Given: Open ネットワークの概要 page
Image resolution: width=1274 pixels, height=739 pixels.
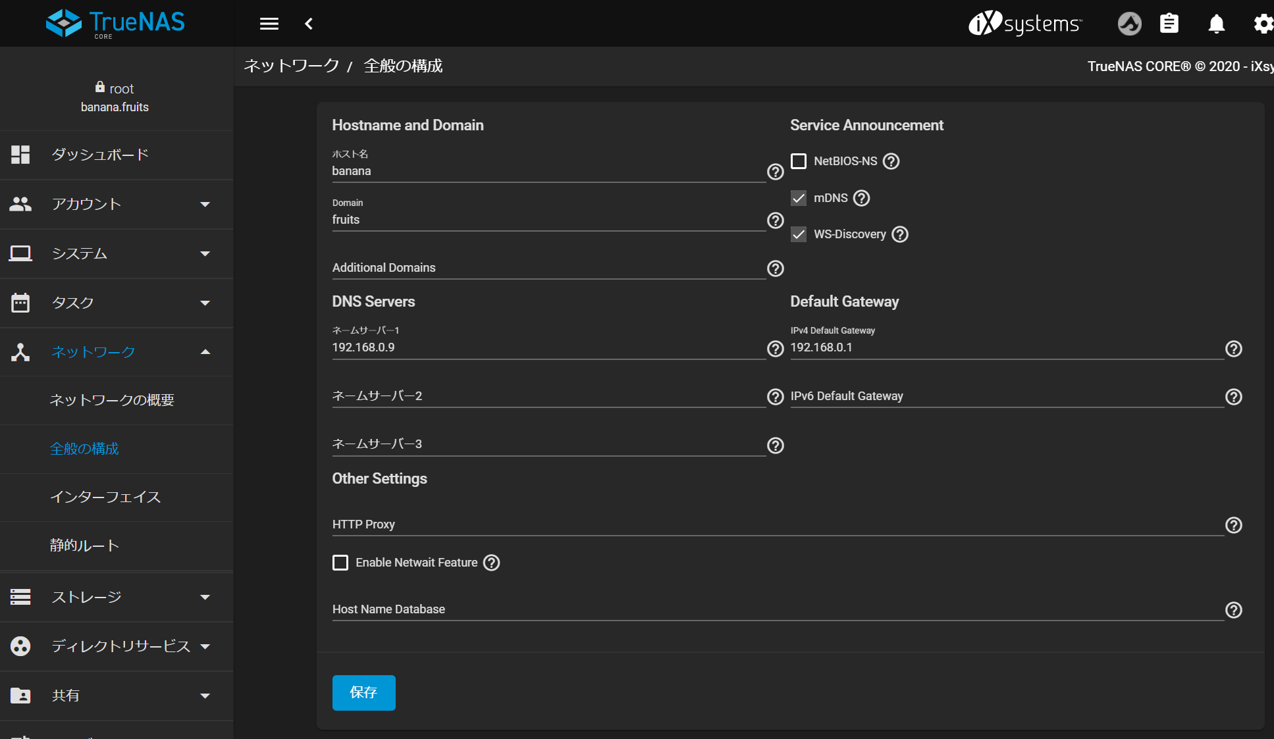Looking at the screenshot, I should click(117, 400).
